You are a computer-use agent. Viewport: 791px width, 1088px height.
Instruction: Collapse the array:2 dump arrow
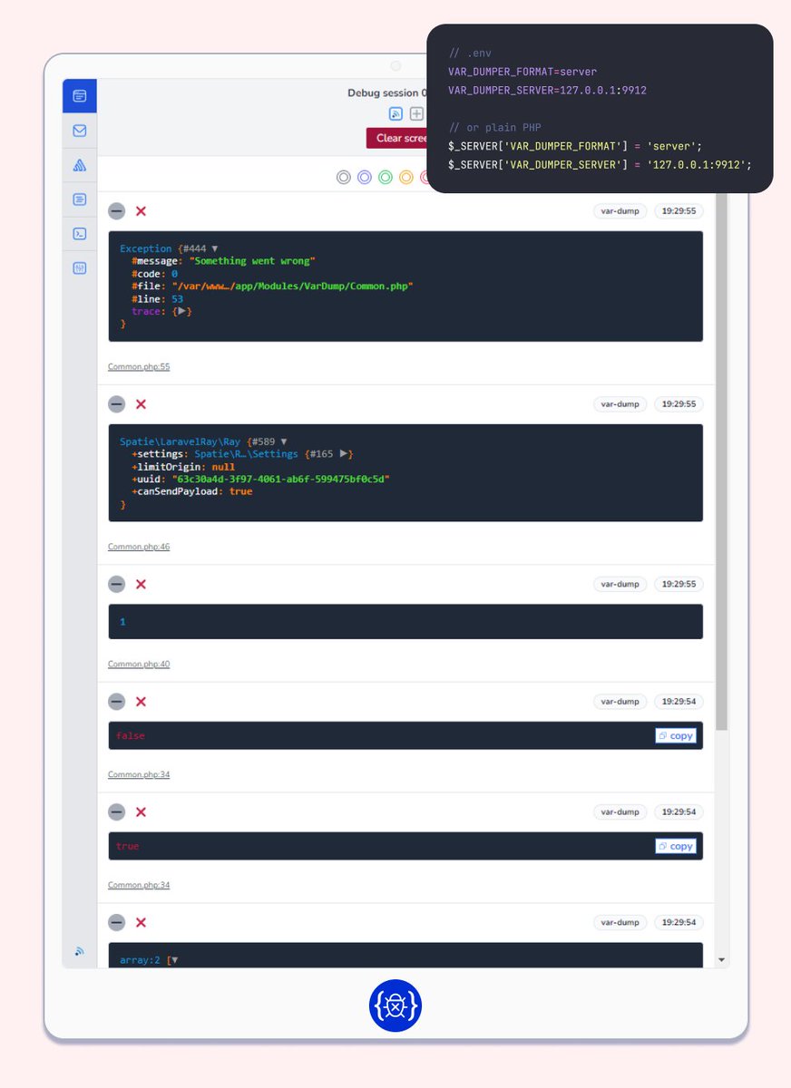(174, 960)
